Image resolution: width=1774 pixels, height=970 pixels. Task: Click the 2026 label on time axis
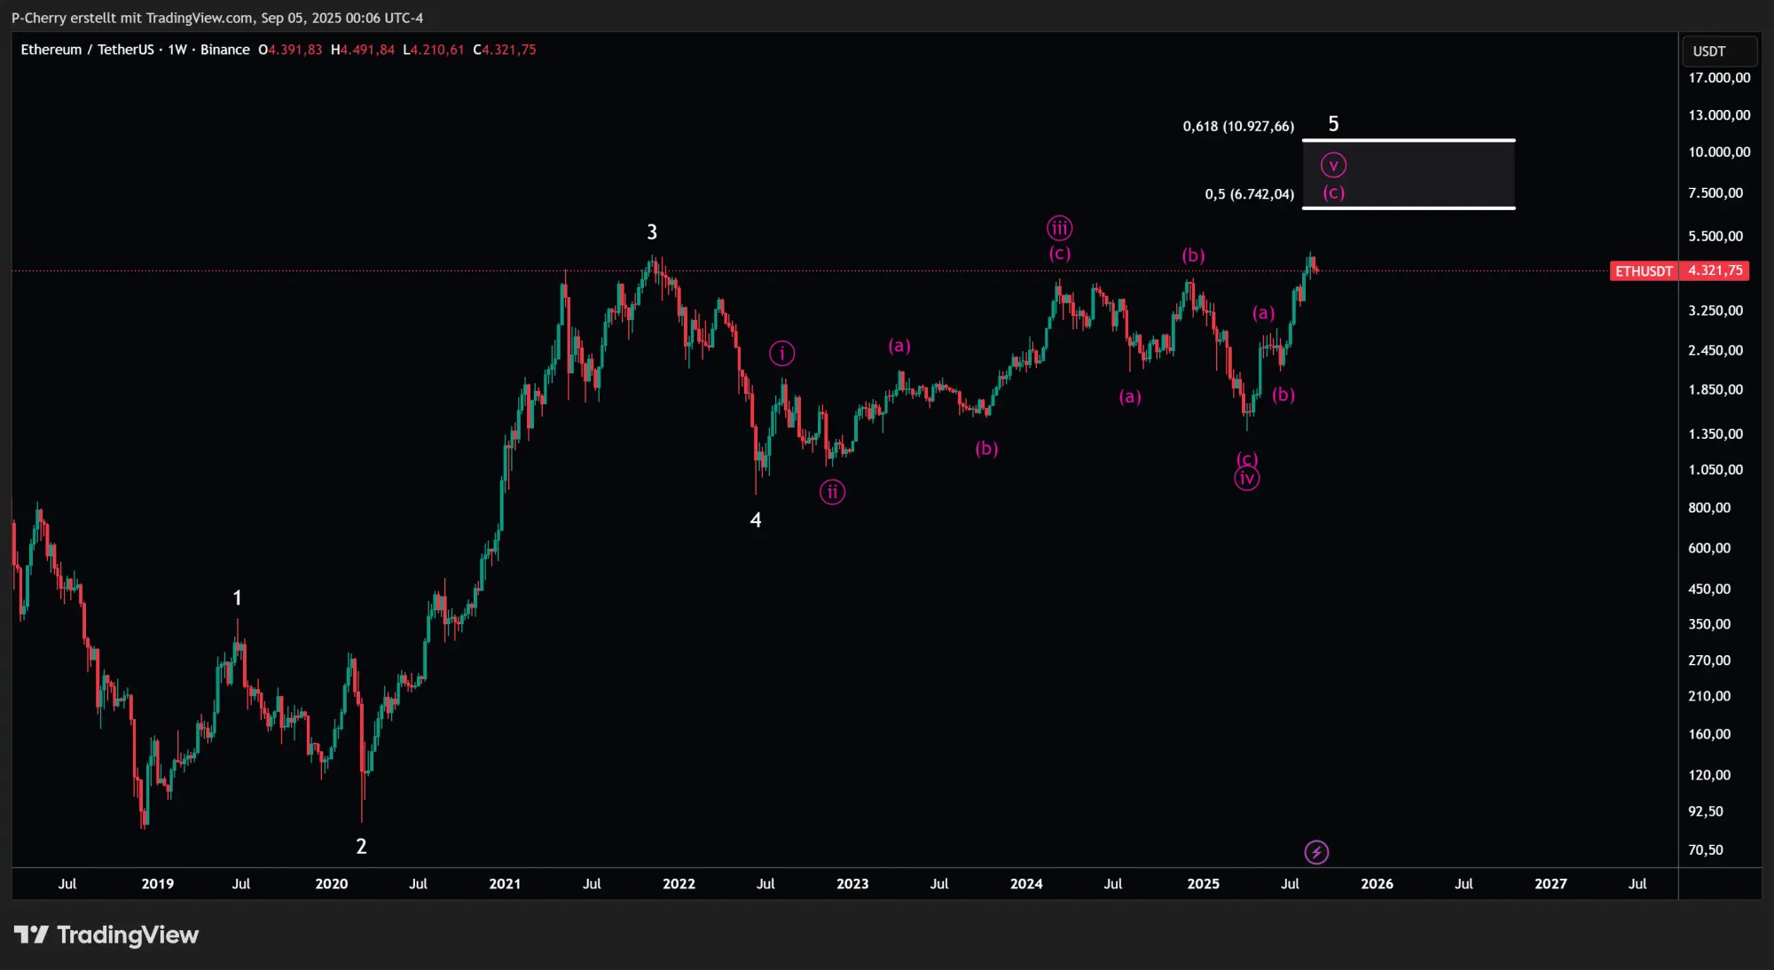tap(1377, 884)
